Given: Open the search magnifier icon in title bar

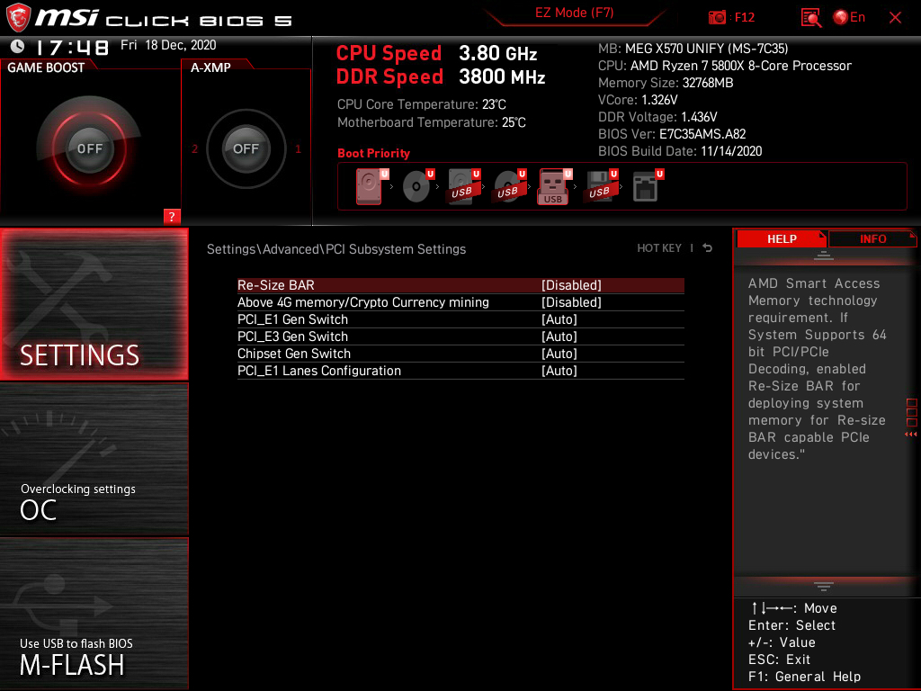Looking at the screenshot, I should pos(809,17).
